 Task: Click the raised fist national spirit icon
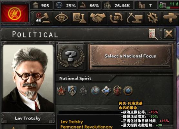pyautogui.click(x=128, y=91)
